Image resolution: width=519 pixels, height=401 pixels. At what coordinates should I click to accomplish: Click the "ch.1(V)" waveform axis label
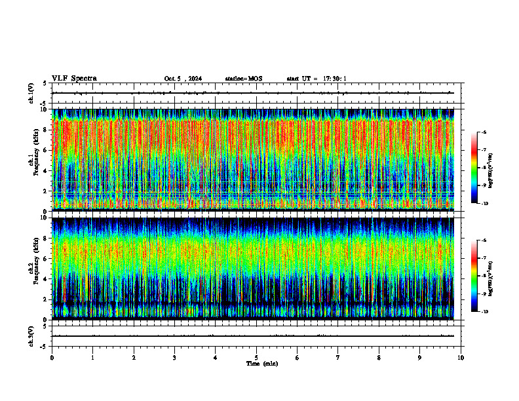(x=31, y=93)
